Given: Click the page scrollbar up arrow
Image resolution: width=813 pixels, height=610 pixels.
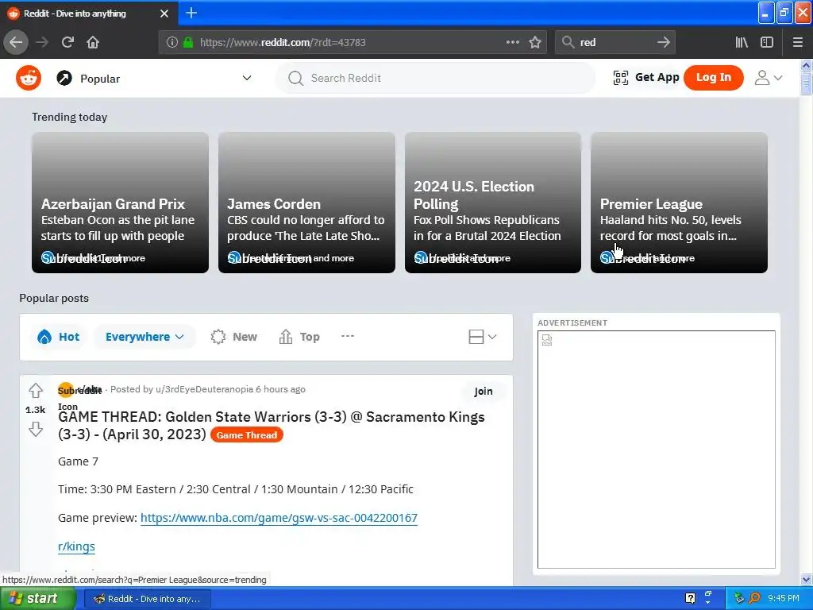Looking at the screenshot, I should tap(806, 65).
